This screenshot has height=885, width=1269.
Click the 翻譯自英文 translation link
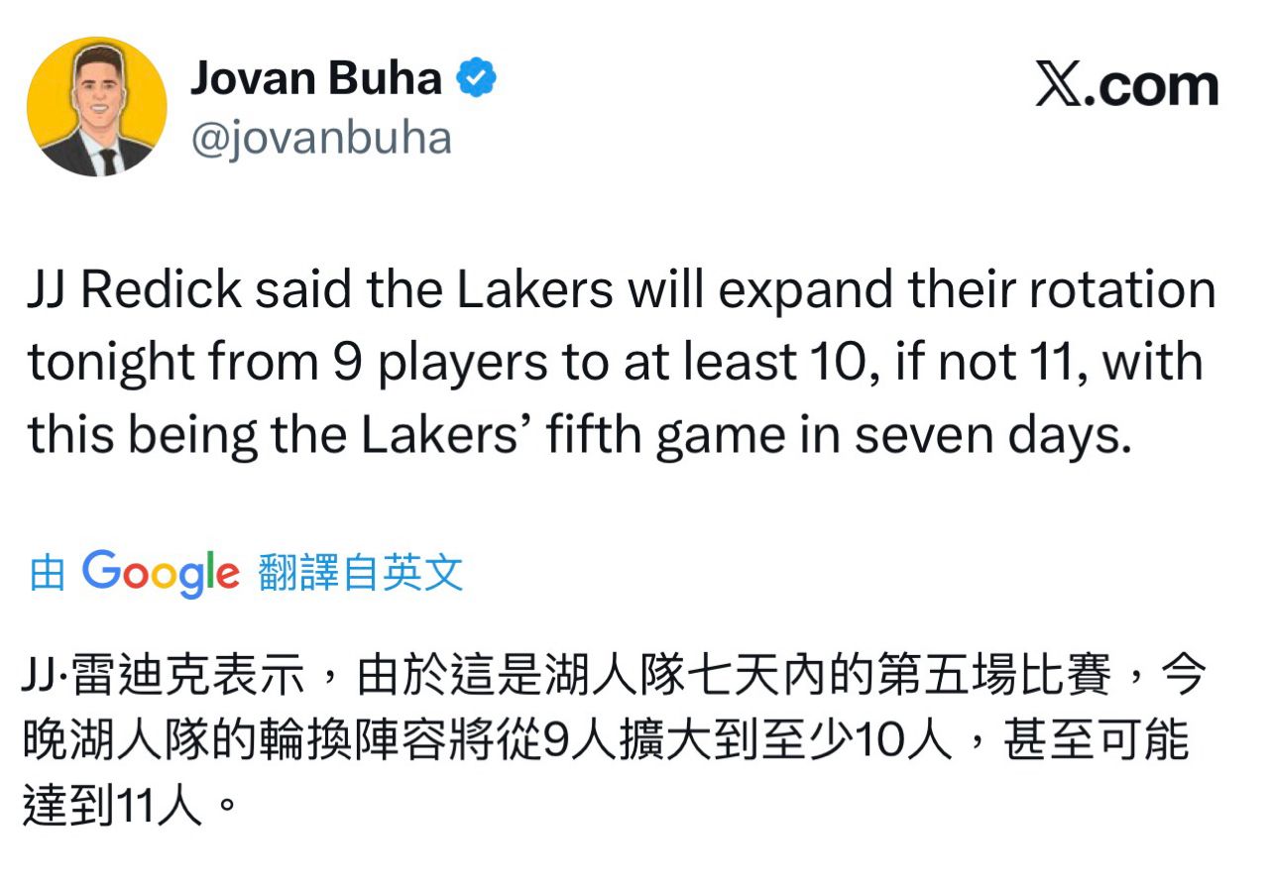pyautogui.click(x=361, y=573)
